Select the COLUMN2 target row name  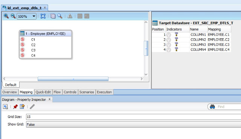click(198, 40)
